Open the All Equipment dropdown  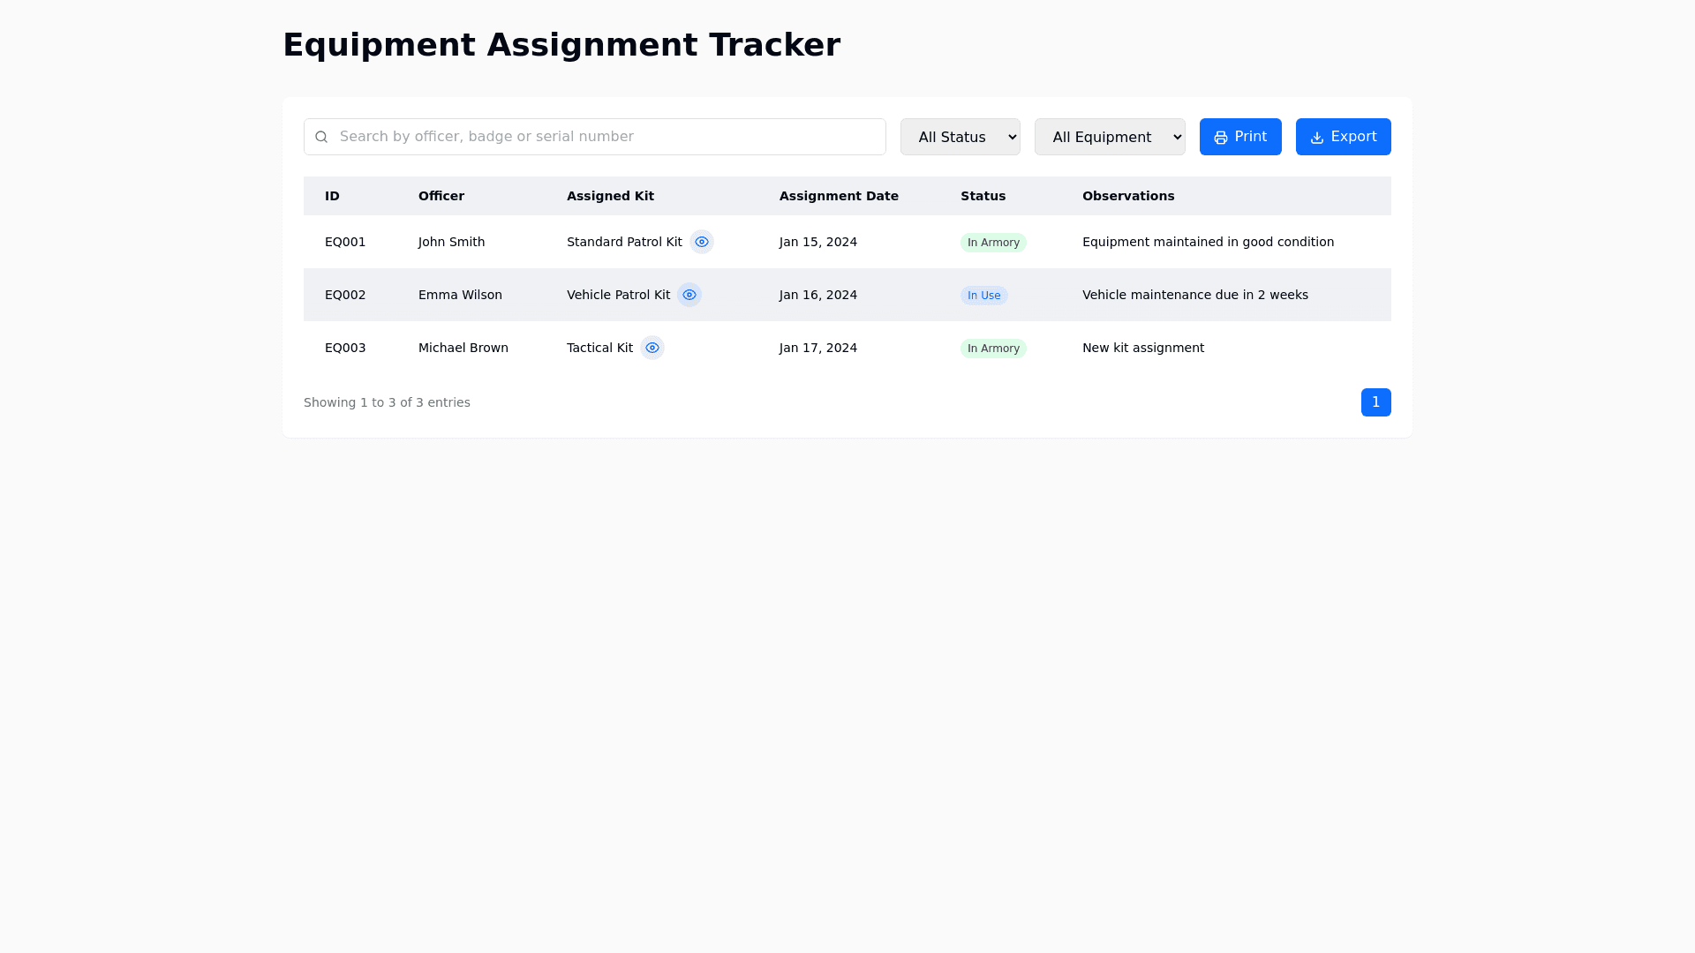(1109, 137)
